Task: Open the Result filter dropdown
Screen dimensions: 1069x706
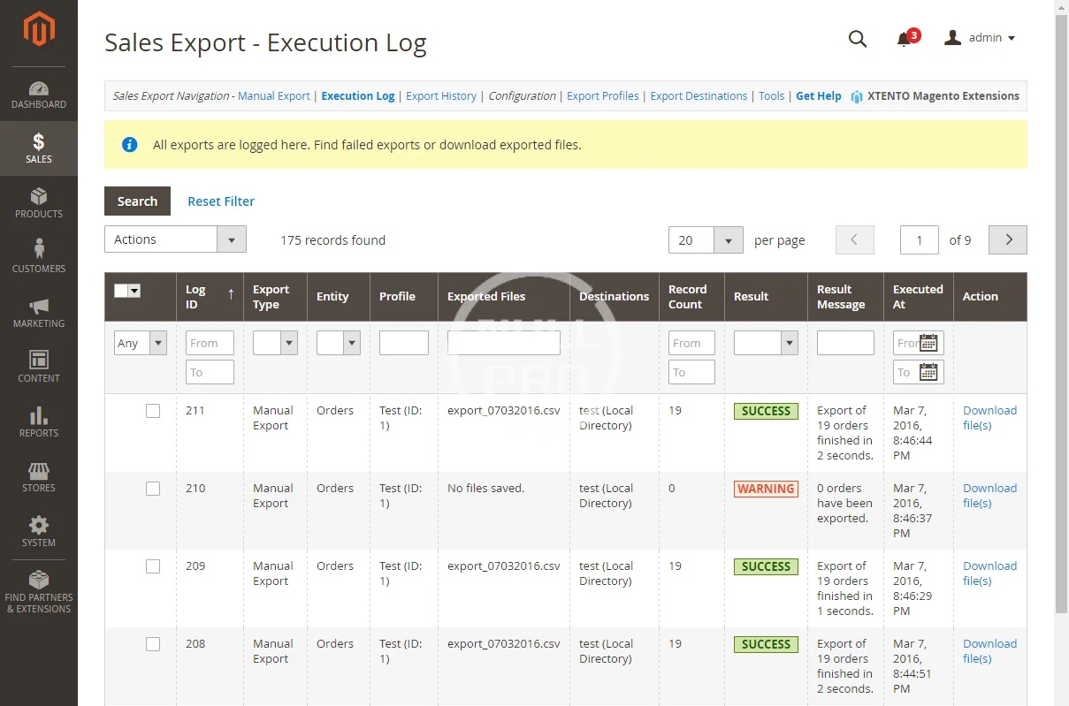Action: (x=766, y=343)
